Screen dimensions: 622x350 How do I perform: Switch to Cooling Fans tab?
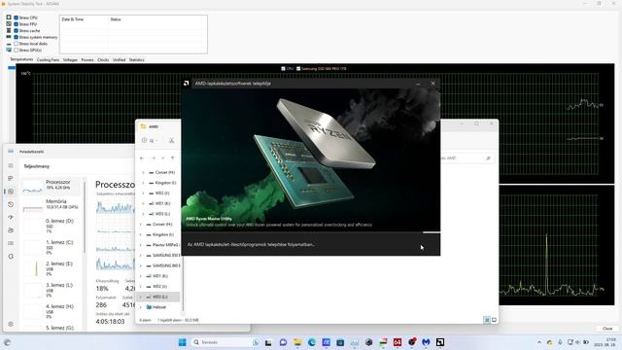click(x=48, y=60)
